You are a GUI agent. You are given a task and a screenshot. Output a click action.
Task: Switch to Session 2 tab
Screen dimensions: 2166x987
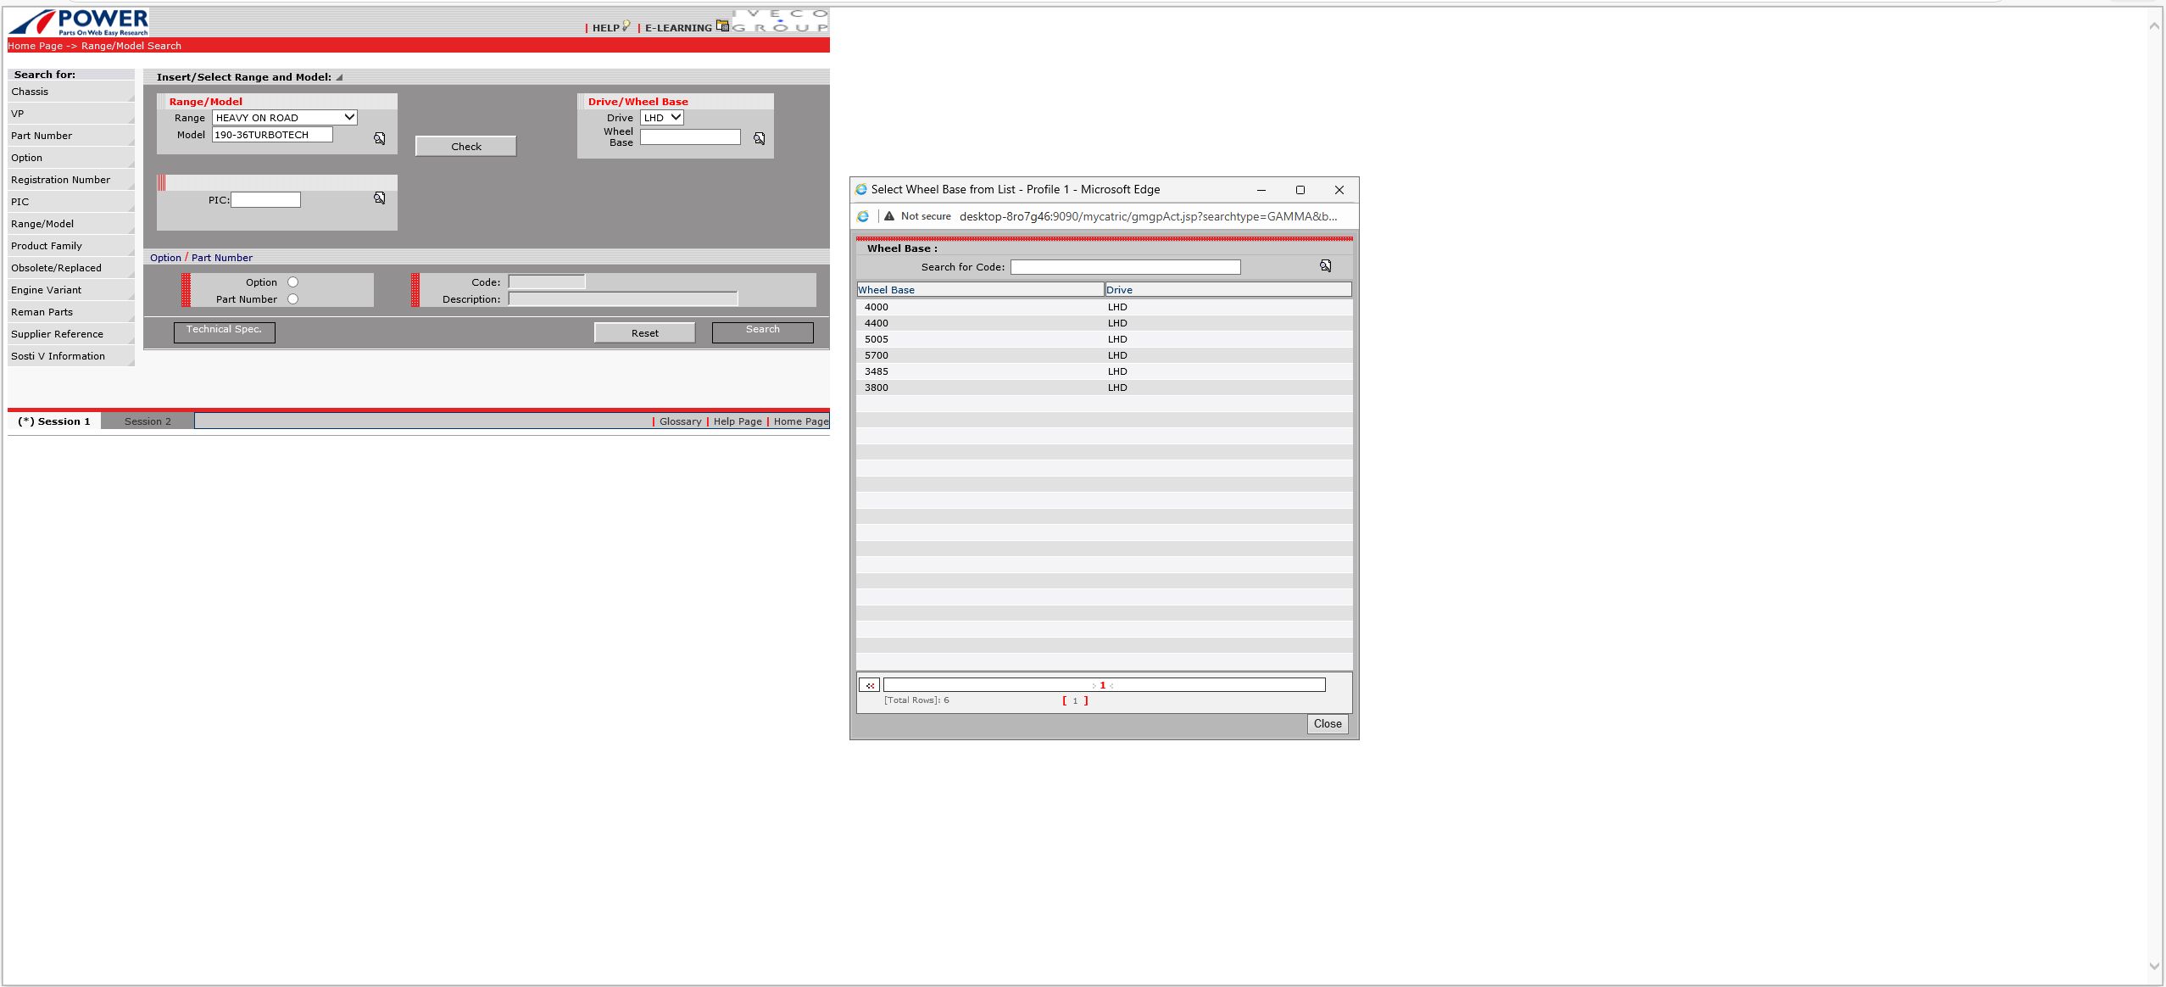[148, 421]
